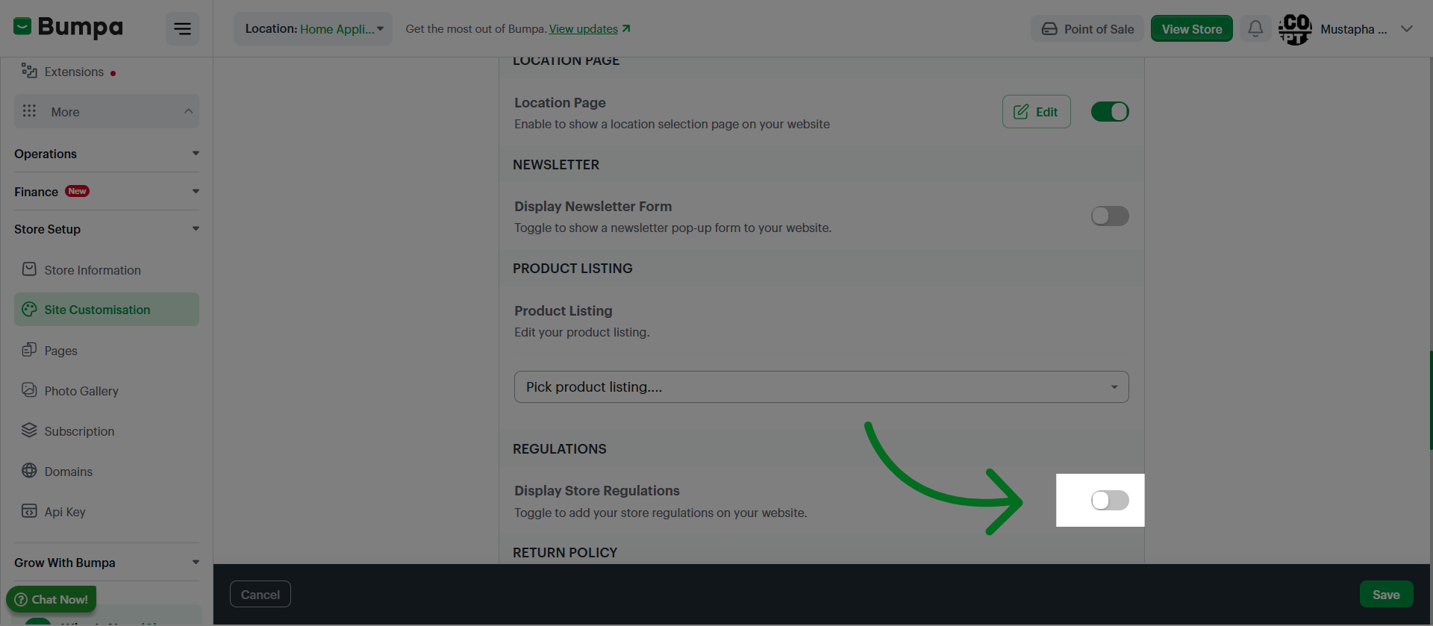Expand the Operations section arrow
1433x626 pixels.
pos(196,154)
